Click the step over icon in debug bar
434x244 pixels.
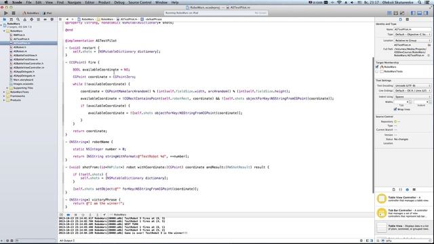(x=83, y=215)
